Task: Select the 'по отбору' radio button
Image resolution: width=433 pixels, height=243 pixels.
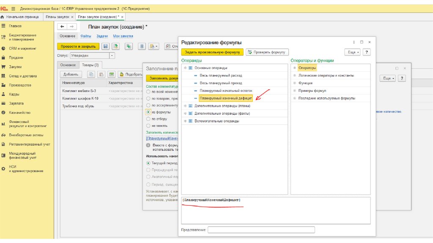Action: 148,119
